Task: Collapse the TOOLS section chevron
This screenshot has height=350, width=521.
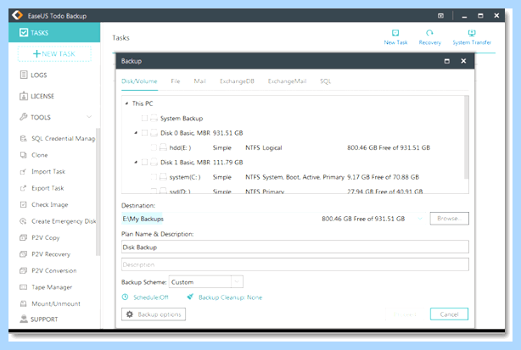Action: pos(89,117)
